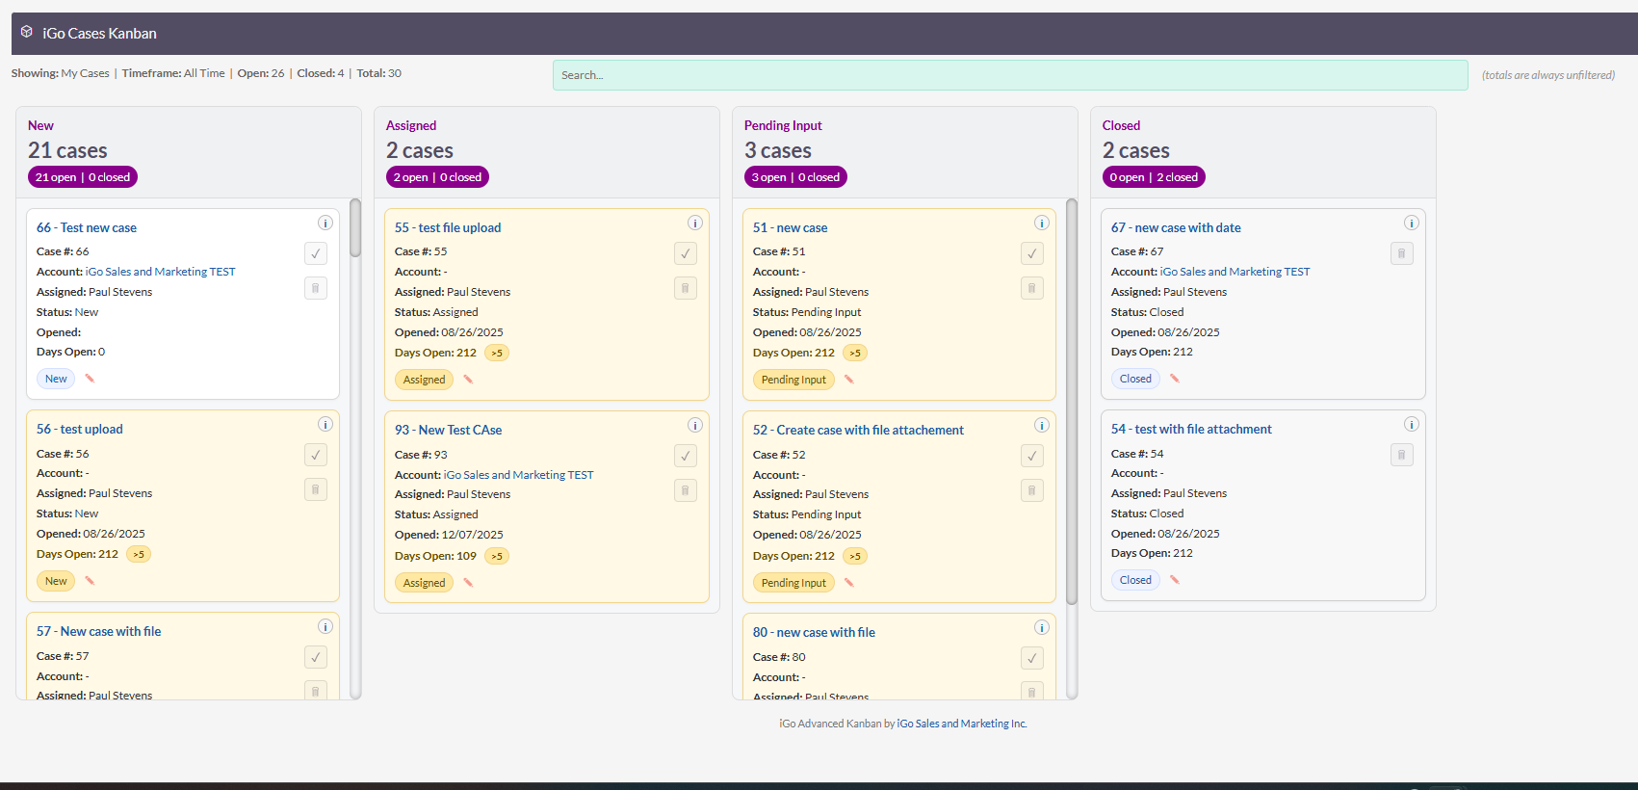Viewport: 1638px width, 790px height.
Task: Click the cube icon in Kanban header
Action: tap(27, 32)
